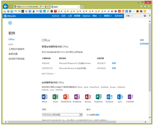Click the lock security icon in address bar
Image resolution: width=153 pixels, height=125 pixels.
(45, 6)
